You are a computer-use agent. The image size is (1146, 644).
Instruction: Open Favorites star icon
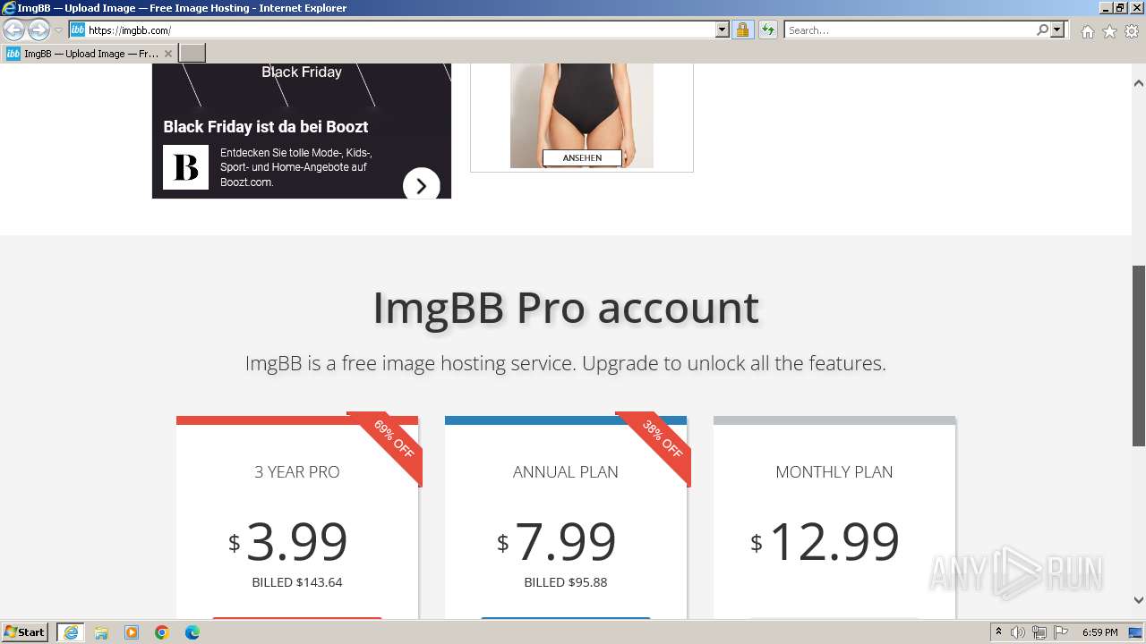[1109, 31]
